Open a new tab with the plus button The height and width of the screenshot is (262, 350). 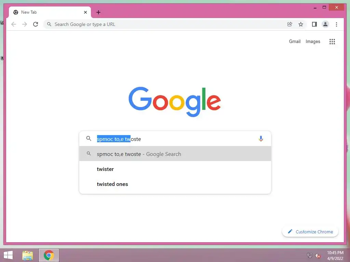tap(98, 12)
